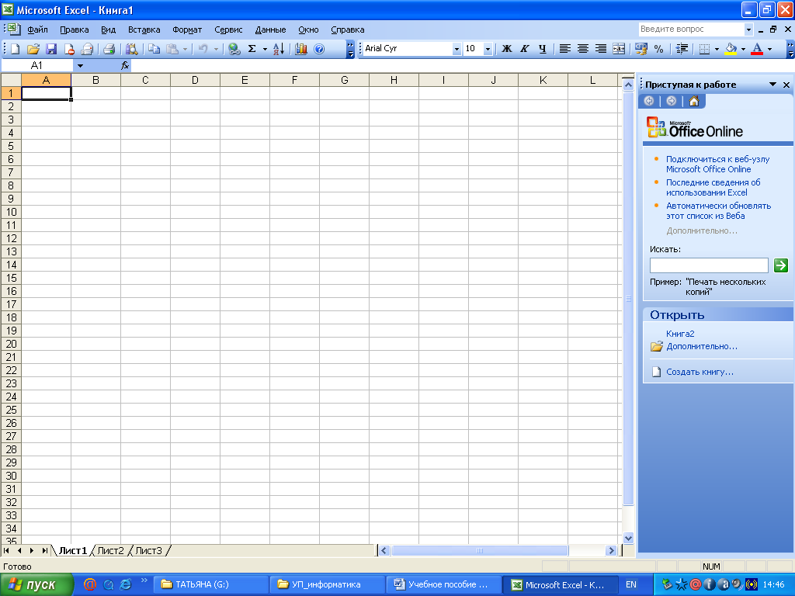
Task: Click in the Искать search field
Action: pos(709,265)
